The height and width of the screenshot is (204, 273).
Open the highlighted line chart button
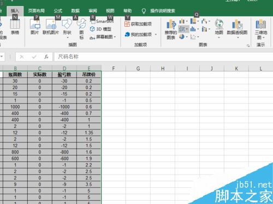183,29
